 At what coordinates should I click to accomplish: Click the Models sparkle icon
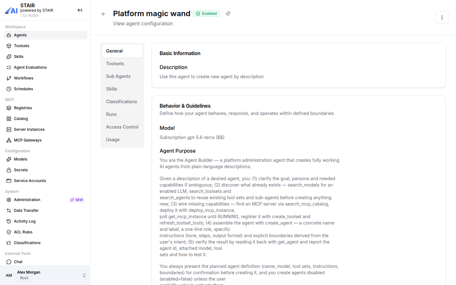pyautogui.click(x=9, y=159)
